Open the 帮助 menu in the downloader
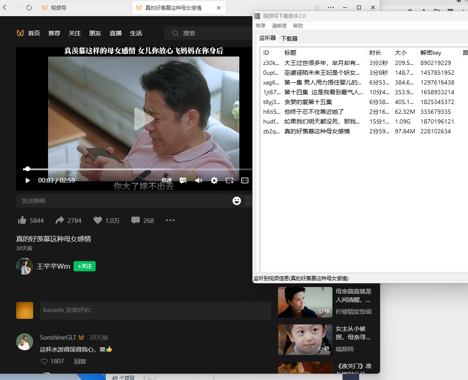 pyautogui.click(x=298, y=25)
